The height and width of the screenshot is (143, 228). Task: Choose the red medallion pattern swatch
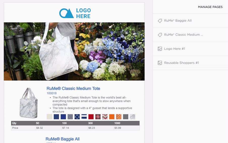(98, 117)
